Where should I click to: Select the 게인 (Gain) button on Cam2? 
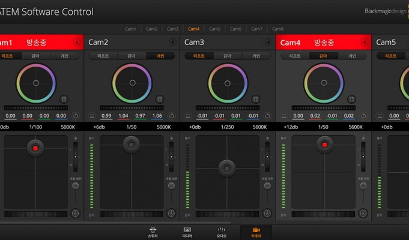160,56
